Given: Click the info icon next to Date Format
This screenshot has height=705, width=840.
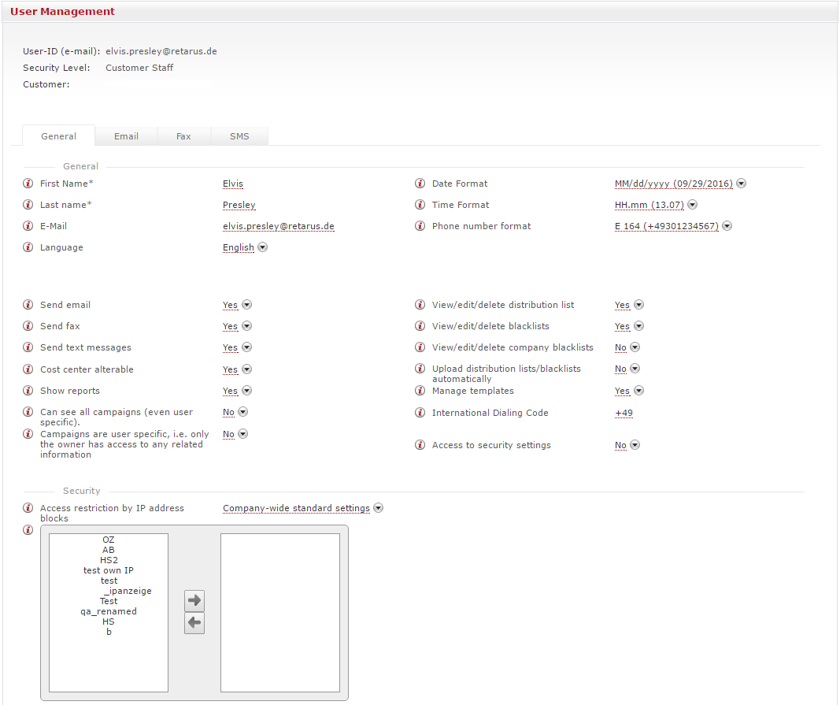Looking at the screenshot, I should pos(420,184).
